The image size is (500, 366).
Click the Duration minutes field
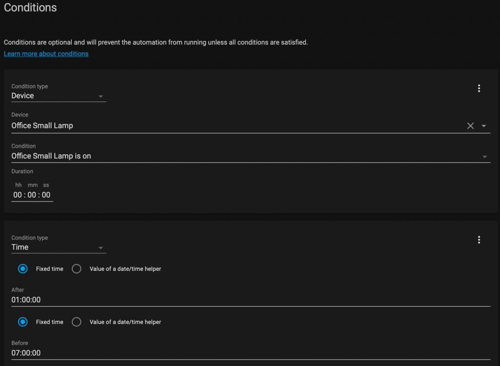click(x=32, y=195)
